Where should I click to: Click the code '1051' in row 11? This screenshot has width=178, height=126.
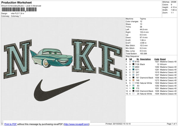point(157,88)
